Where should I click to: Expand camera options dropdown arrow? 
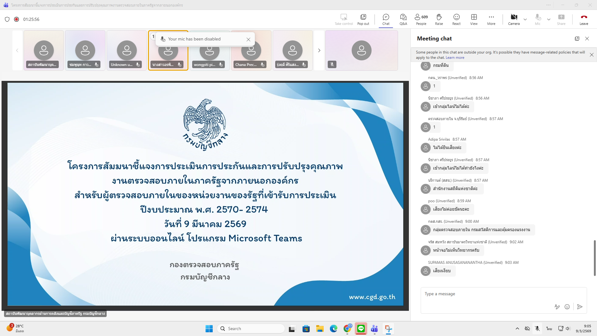point(525,19)
